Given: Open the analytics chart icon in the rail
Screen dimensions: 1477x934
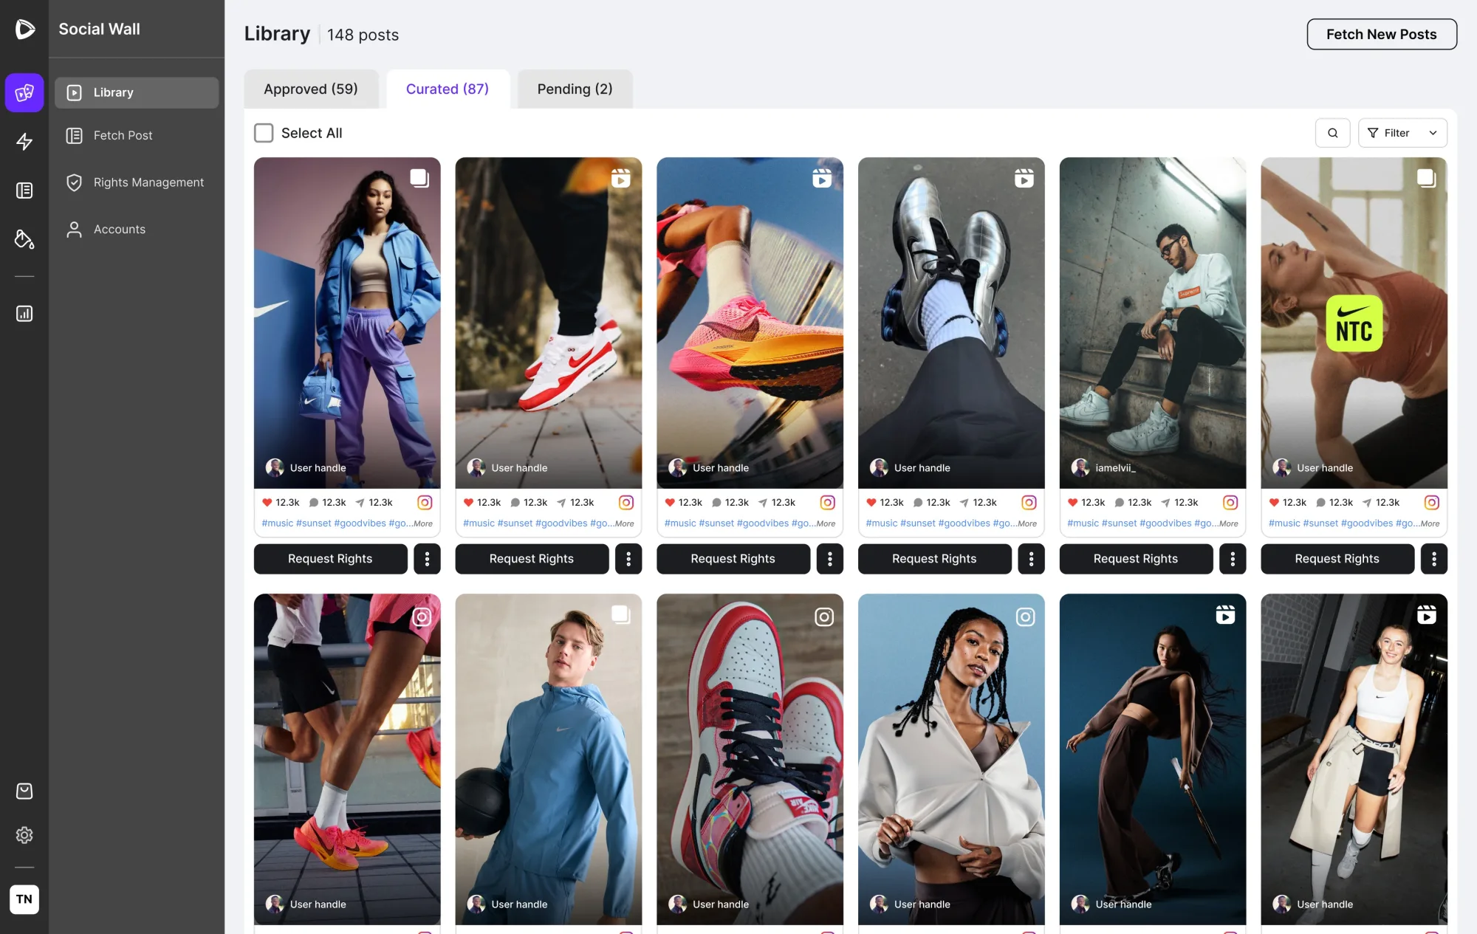Looking at the screenshot, I should 24,314.
